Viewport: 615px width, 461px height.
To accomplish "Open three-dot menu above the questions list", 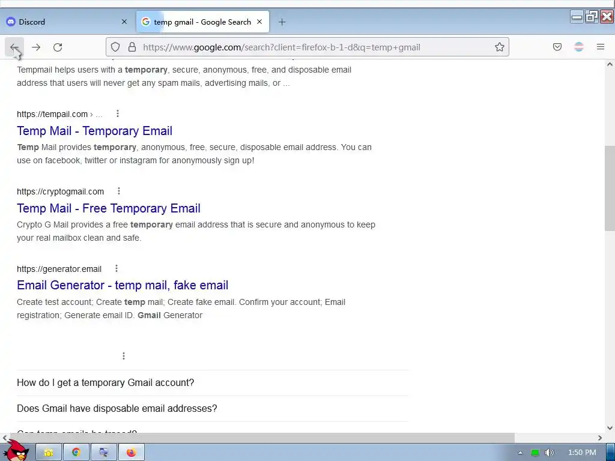I will (x=124, y=356).
